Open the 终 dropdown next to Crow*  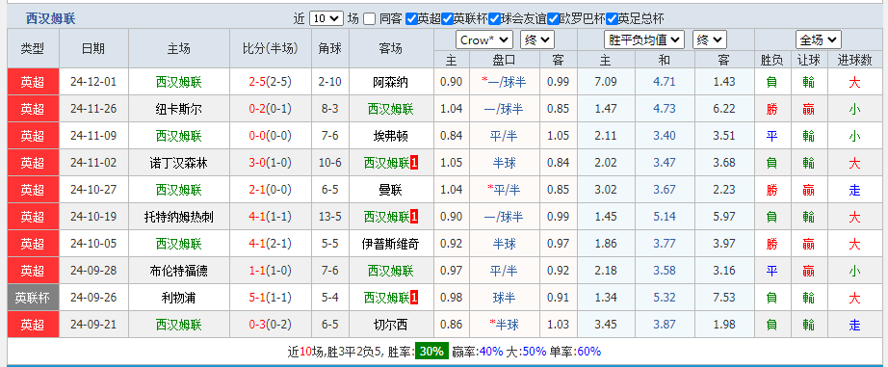(x=536, y=40)
